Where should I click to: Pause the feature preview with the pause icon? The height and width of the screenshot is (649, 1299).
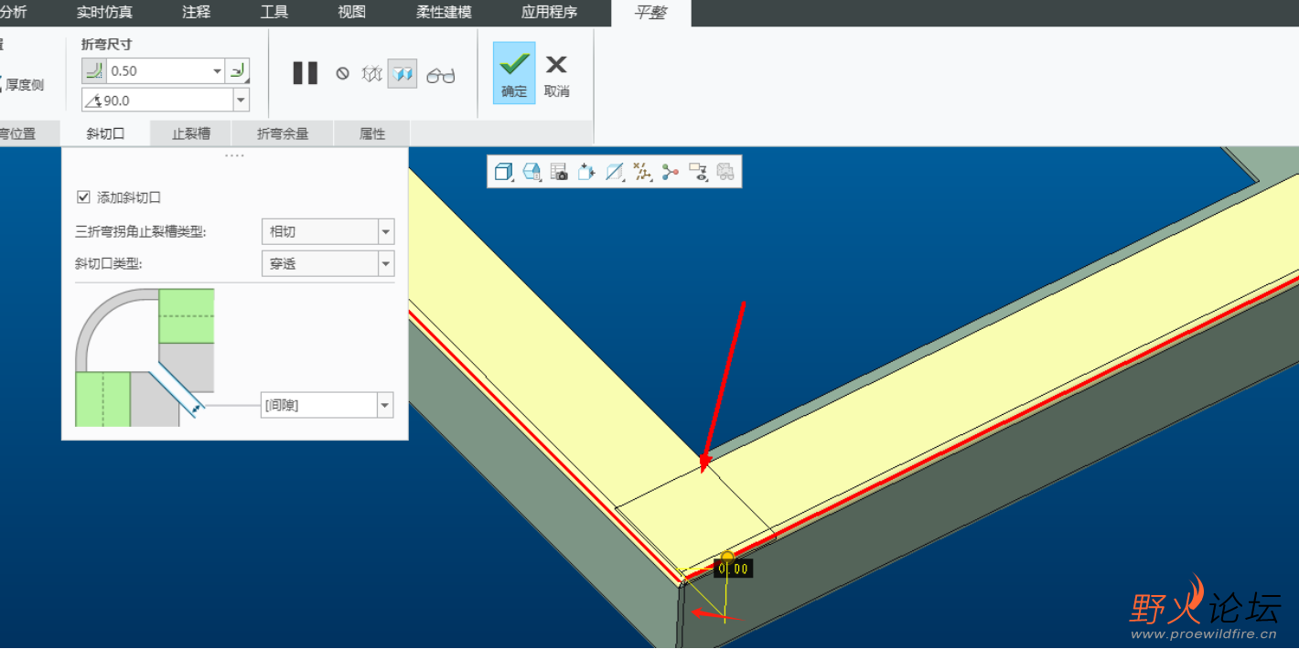pyautogui.click(x=305, y=73)
